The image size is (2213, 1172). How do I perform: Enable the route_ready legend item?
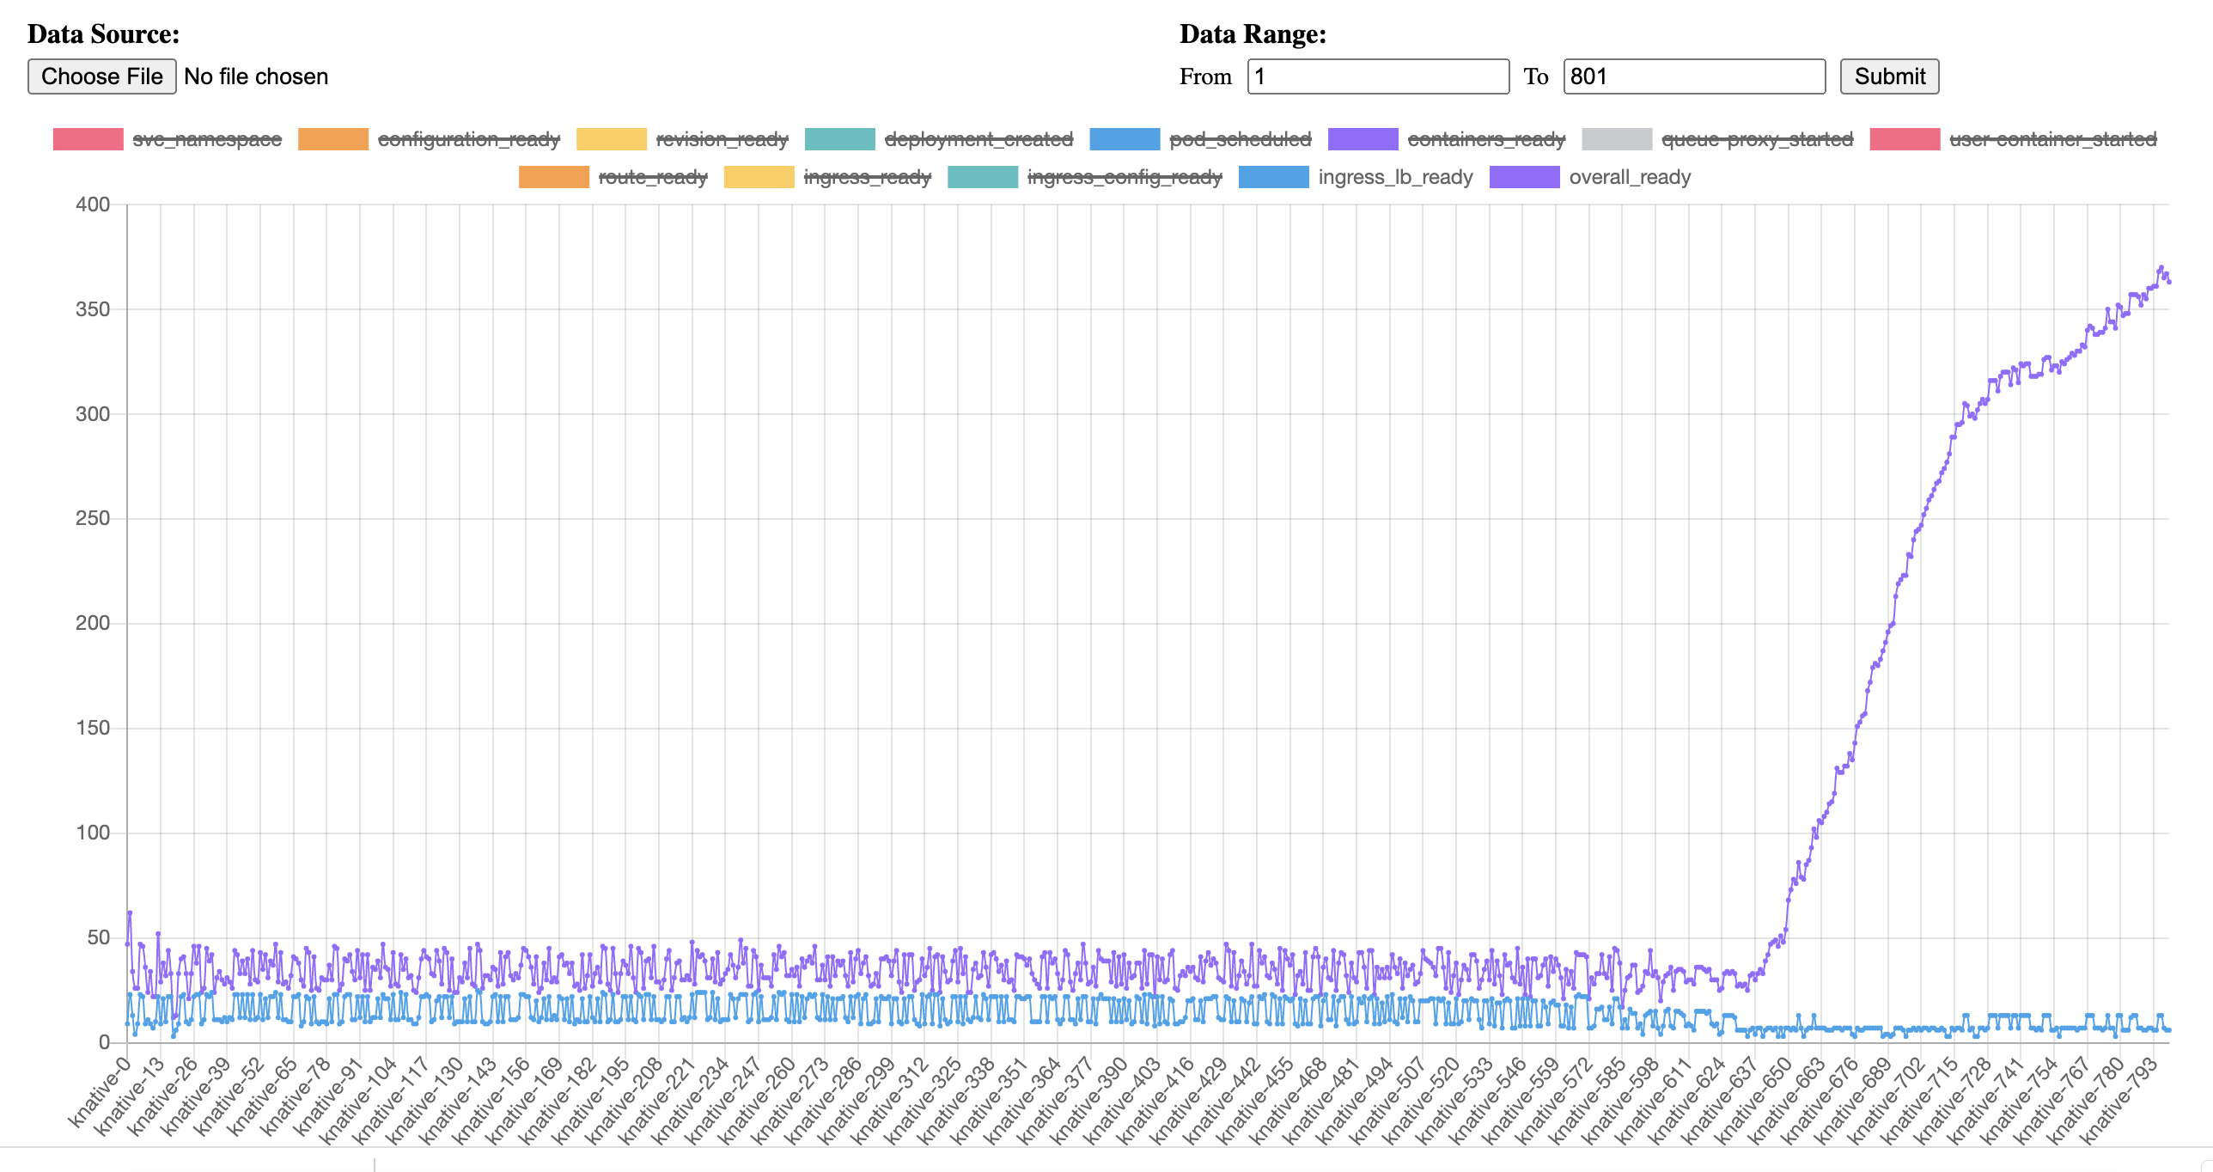[652, 177]
